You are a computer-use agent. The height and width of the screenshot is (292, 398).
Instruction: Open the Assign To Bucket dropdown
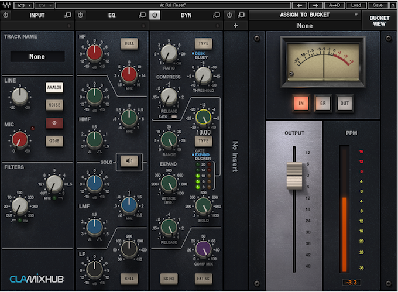pos(305,15)
